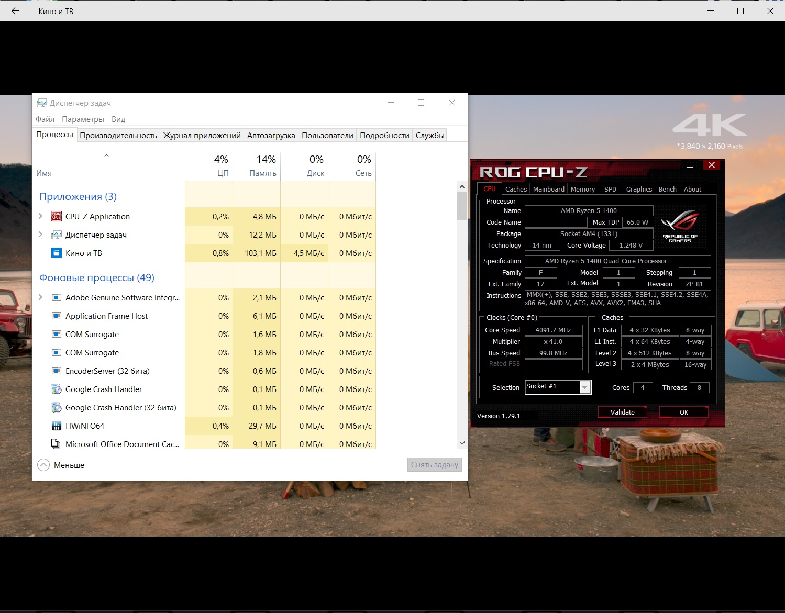Click the OK button in CPU-Z

tap(683, 412)
